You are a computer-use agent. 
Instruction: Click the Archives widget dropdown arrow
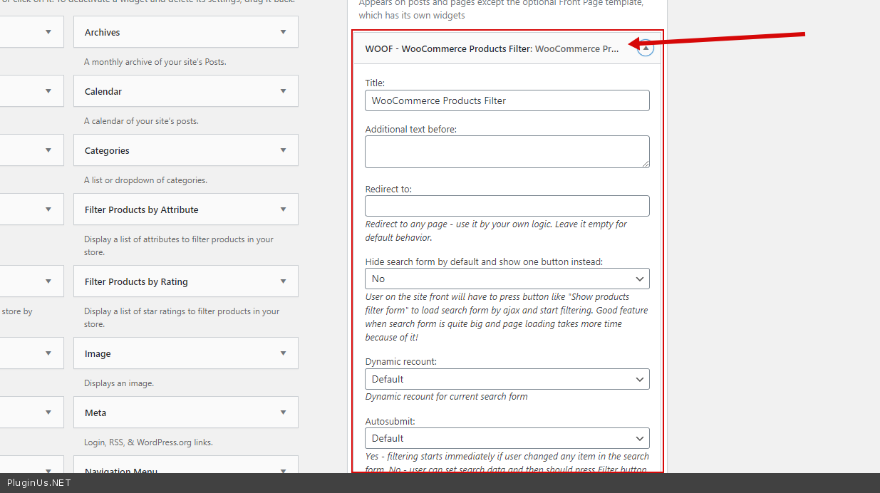tap(284, 32)
